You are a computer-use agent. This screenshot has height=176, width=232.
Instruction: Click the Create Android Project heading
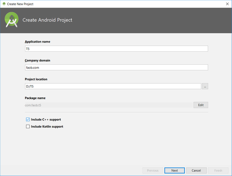(x=47, y=20)
